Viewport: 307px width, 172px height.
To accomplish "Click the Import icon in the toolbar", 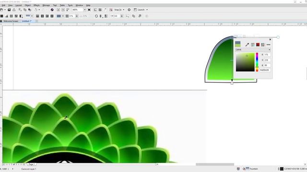I will coord(58,10).
